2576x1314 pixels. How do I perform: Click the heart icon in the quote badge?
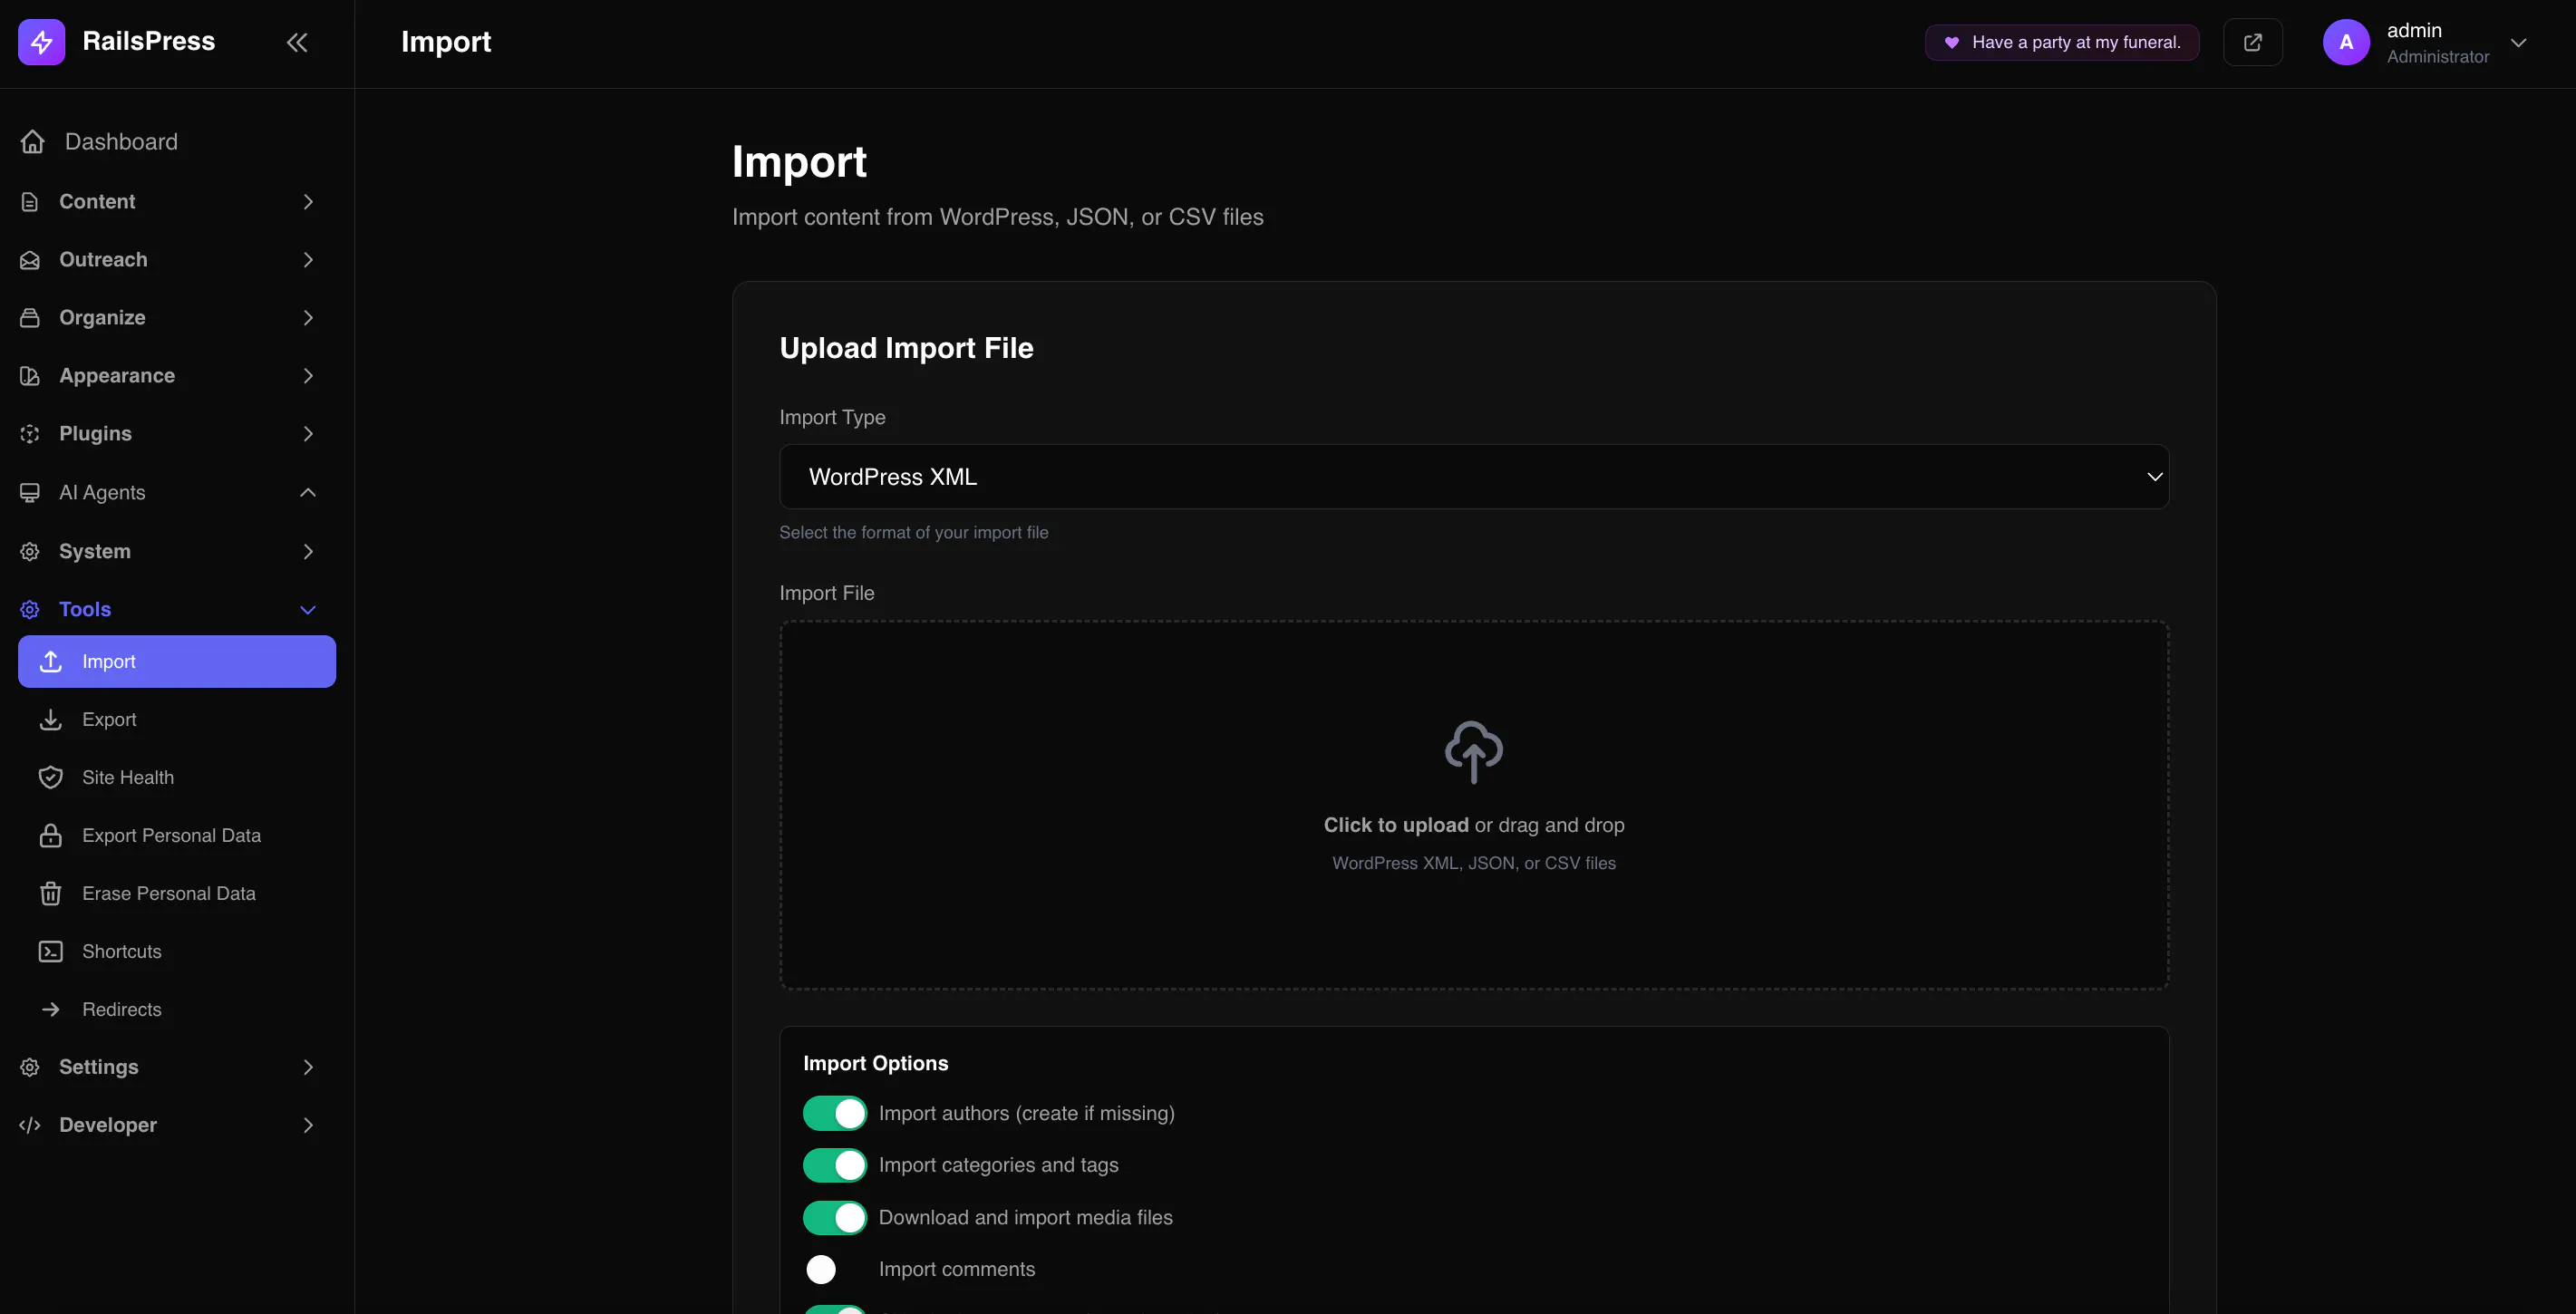point(1952,42)
